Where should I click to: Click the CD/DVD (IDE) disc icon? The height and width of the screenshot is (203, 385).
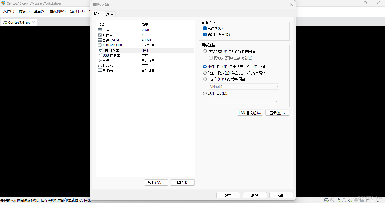(x=100, y=45)
